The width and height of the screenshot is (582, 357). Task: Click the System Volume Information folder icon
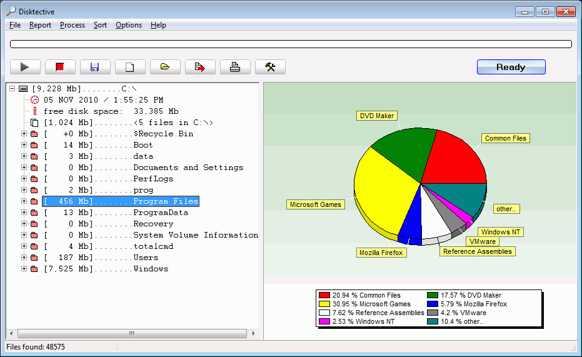(x=34, y=235)
